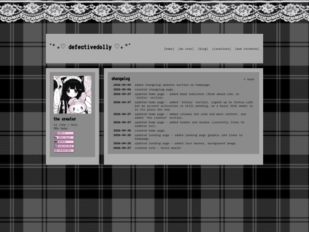Open the [blog] navbar link

pyautogui.click(x=203, y=49)
